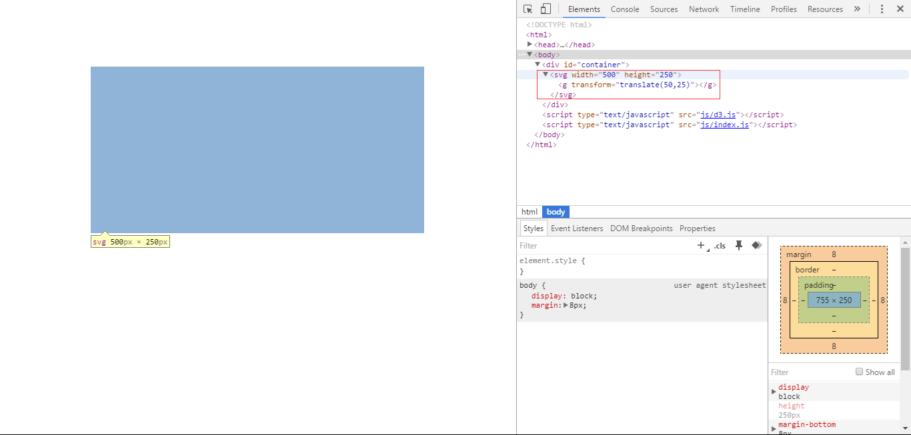Select the closing svg tag row
911x435 pixels.
point(564,95)
